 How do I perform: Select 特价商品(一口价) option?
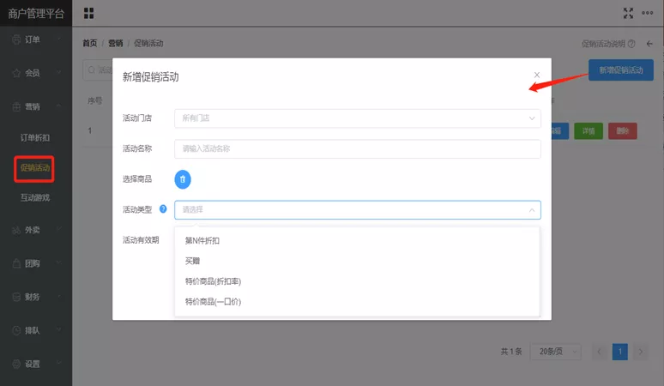click(357, 302)
